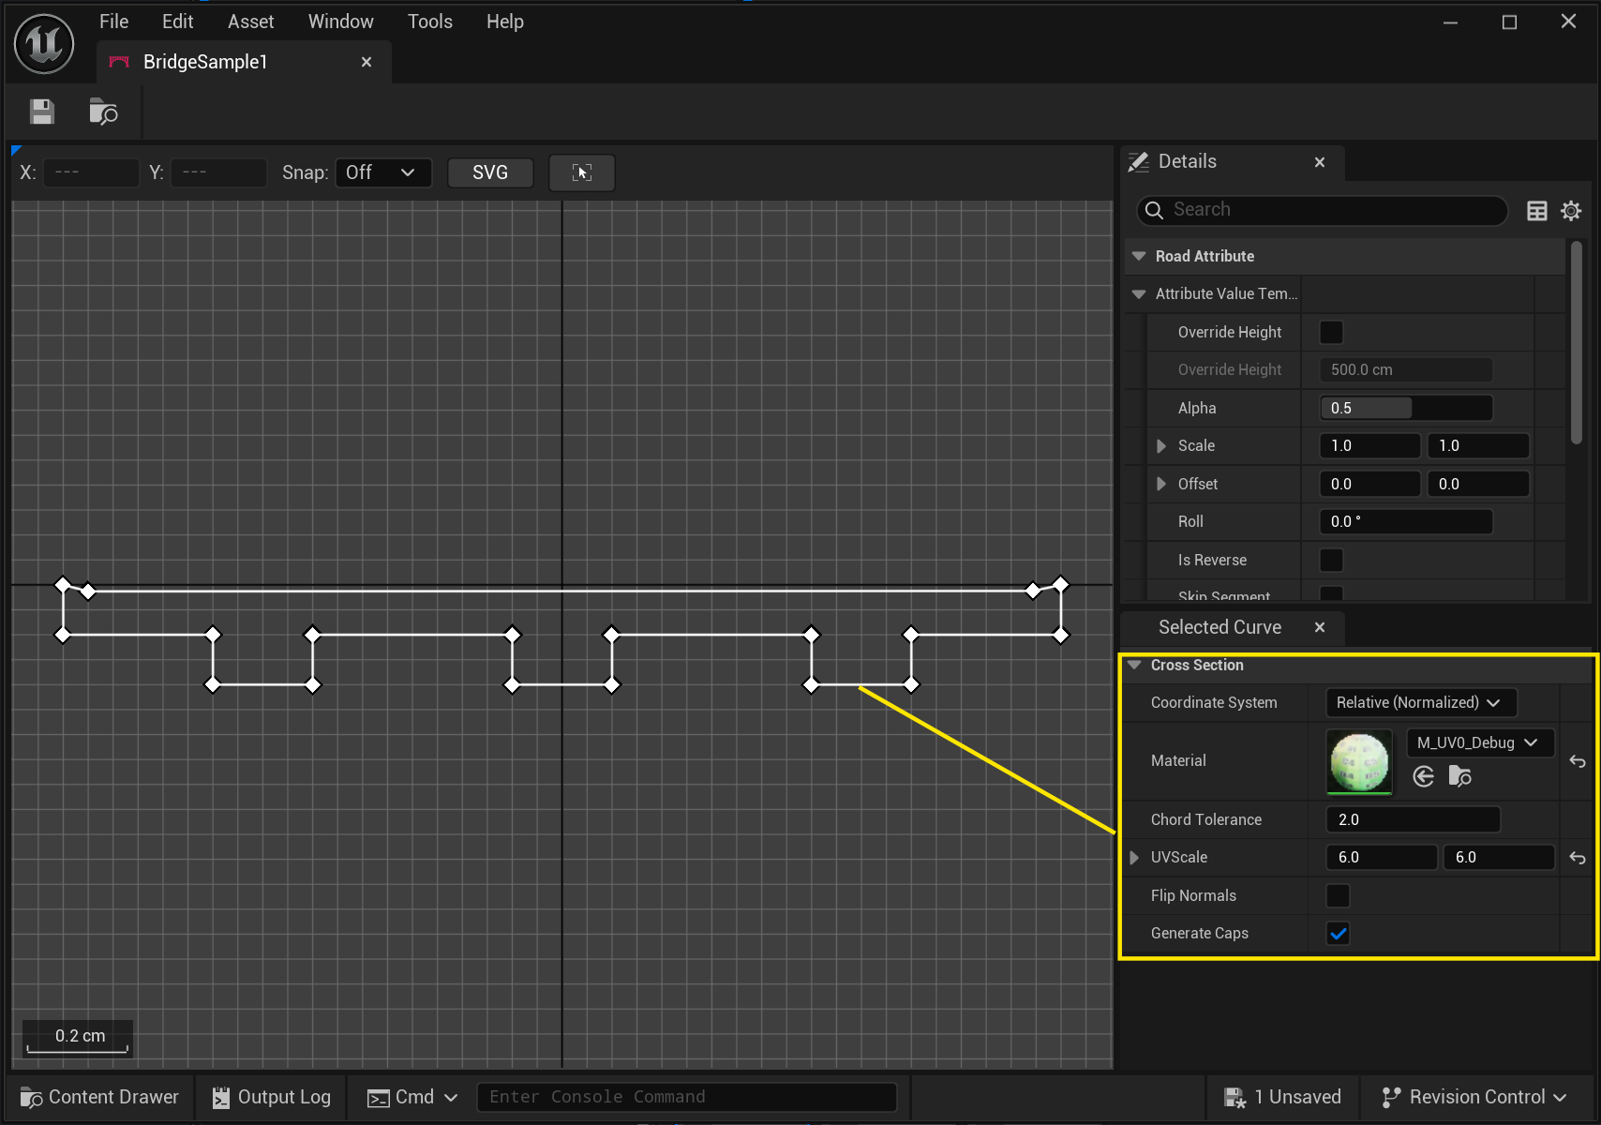Screen dimensions: 1601x1125
Task: Click the magnifier icon in Details search
Action: coord(1155,210)
